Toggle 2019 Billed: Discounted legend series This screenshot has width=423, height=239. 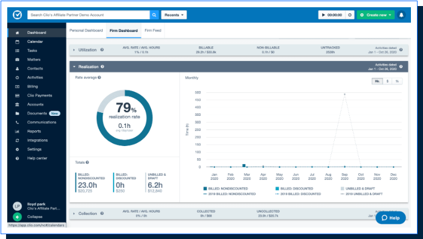[x=298, y=194]
